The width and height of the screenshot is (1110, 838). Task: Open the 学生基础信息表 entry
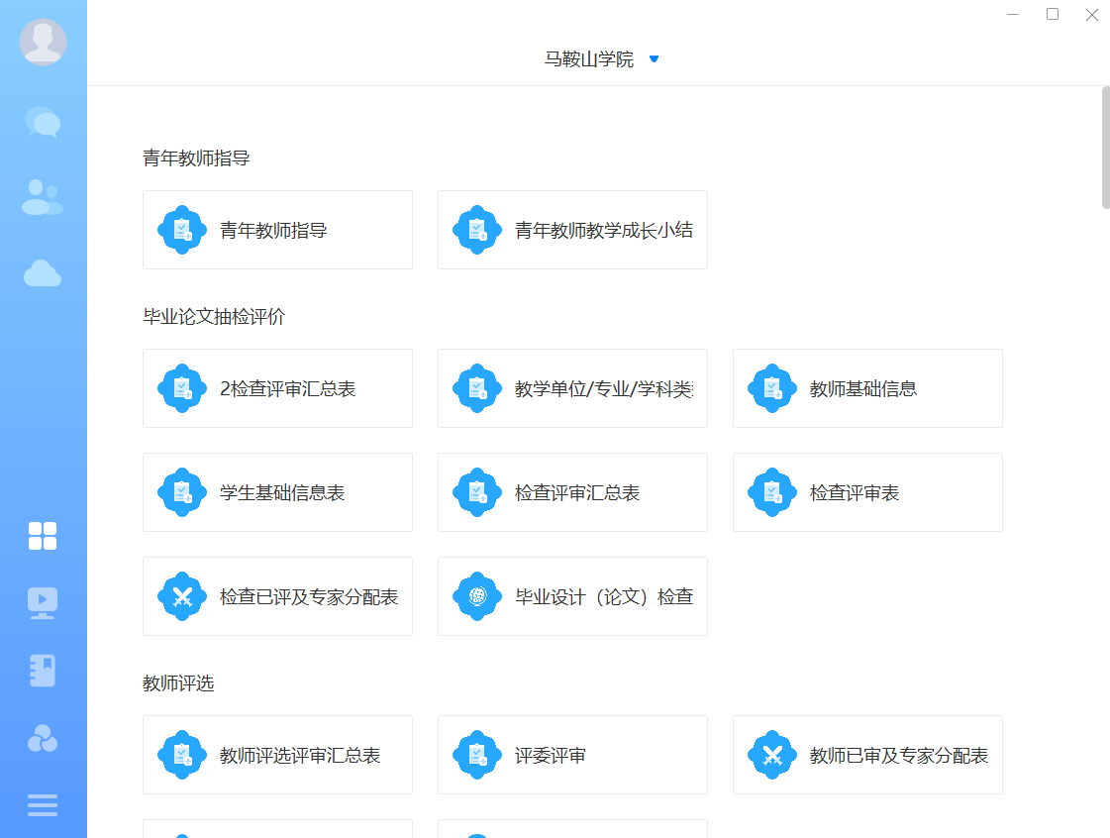tap(277, 492)
